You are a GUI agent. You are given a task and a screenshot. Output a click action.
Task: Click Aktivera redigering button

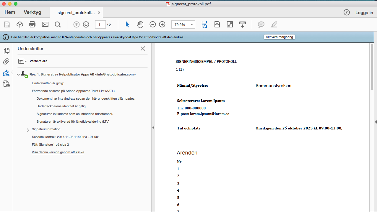pos(279,37)
